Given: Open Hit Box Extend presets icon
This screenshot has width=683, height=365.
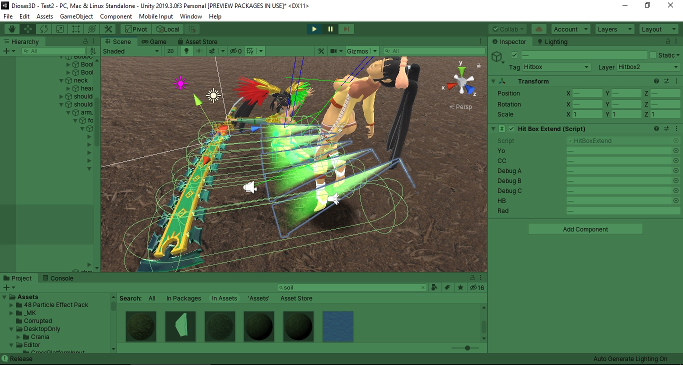Looking at the screenshot, I should pos(666,128).
